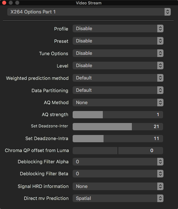Viewport: 178px width, 209px height.
Task: Click the Video Stream window title bar
Action: coord(89,3)
